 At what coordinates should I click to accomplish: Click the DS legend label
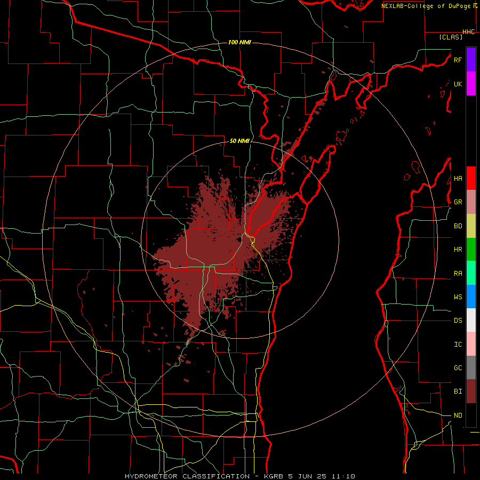coord(458,321)
